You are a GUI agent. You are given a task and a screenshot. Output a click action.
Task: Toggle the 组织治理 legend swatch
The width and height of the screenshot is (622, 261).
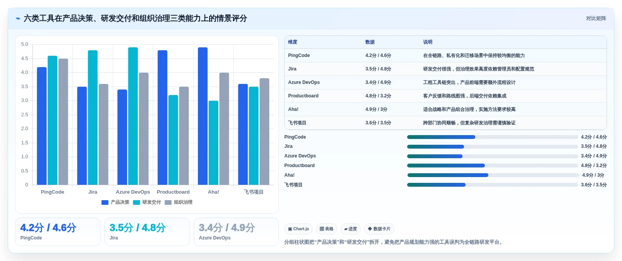(168, 202)
